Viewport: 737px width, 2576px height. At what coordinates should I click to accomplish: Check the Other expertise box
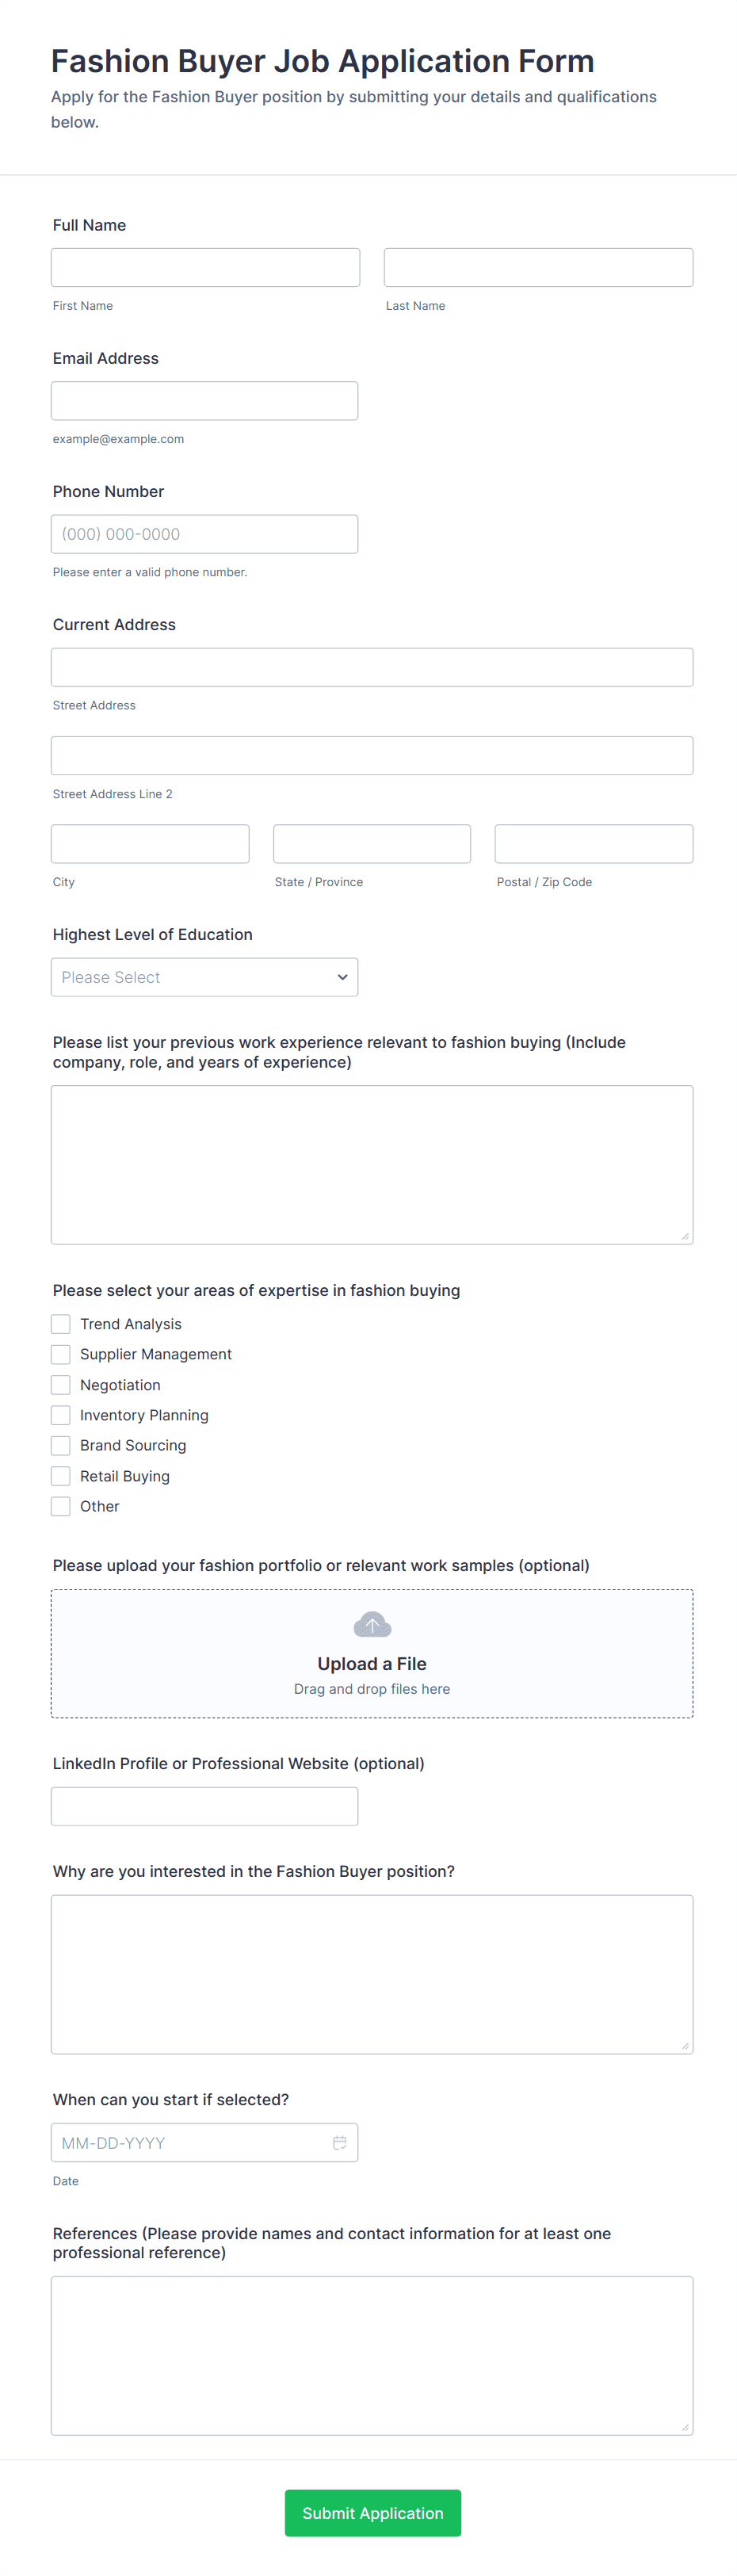pyautogui.click(x=60, y=1505)
